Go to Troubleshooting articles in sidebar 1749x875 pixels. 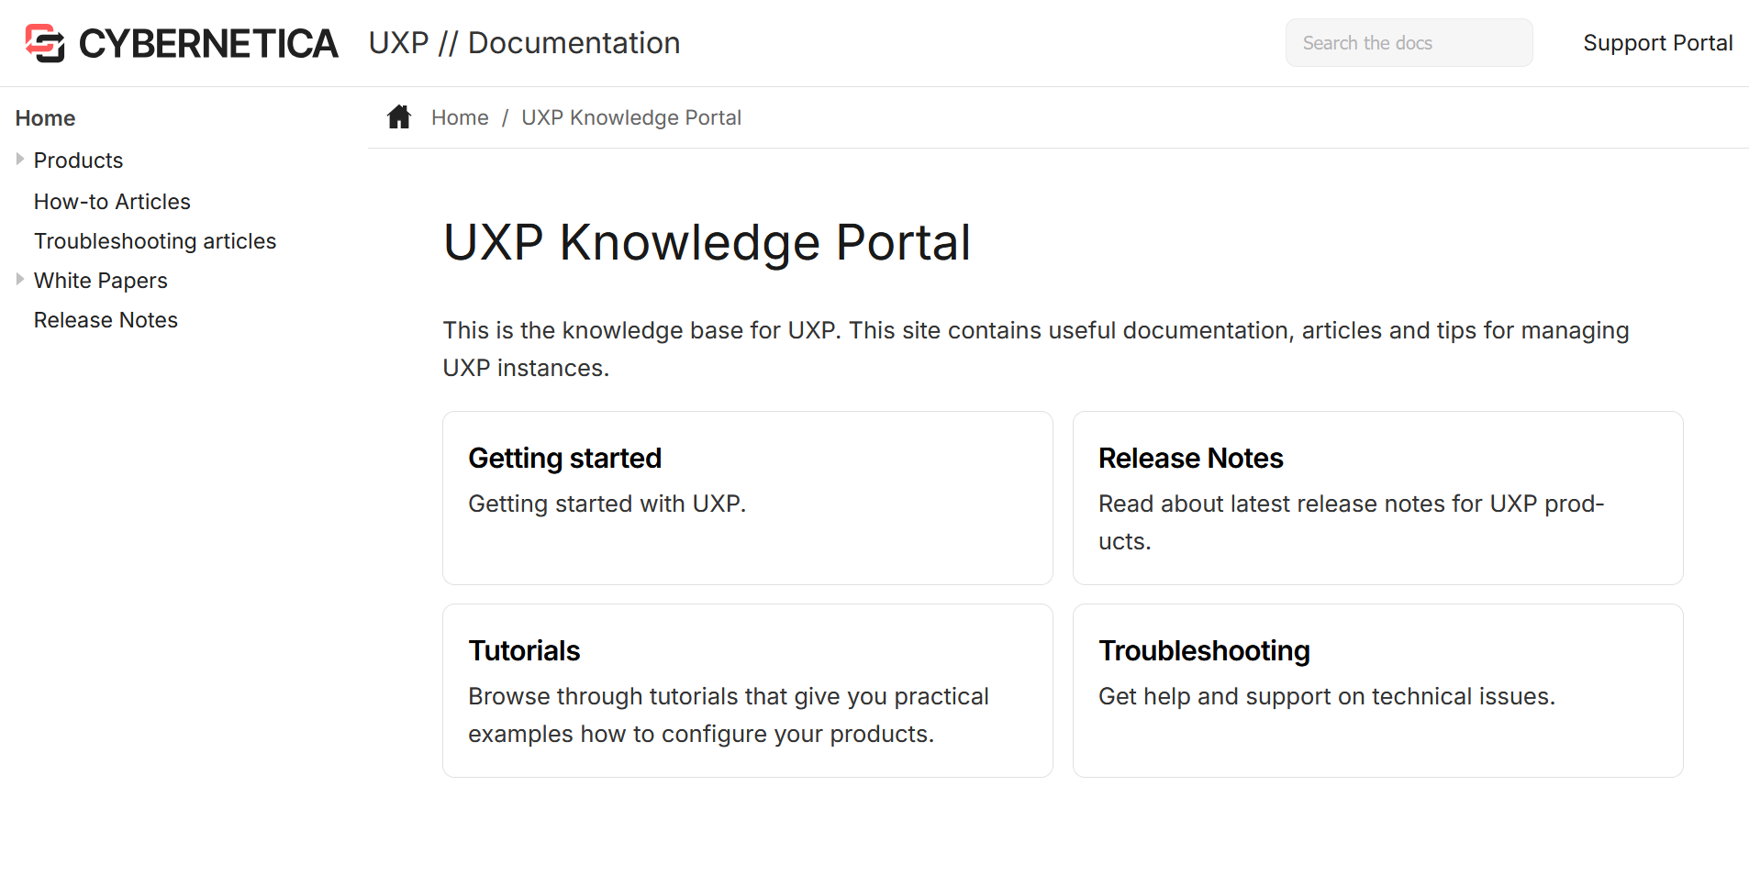(155, 241)
